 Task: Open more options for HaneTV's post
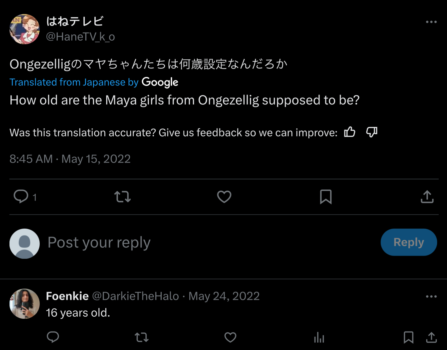click(x=431, y=22)
